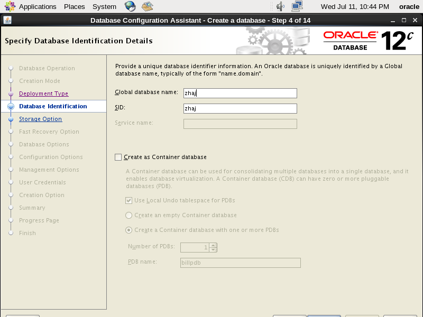Click the Oracle Database 12c logo
Viewport: 423px width, 317px height.
tap(368, 41)
